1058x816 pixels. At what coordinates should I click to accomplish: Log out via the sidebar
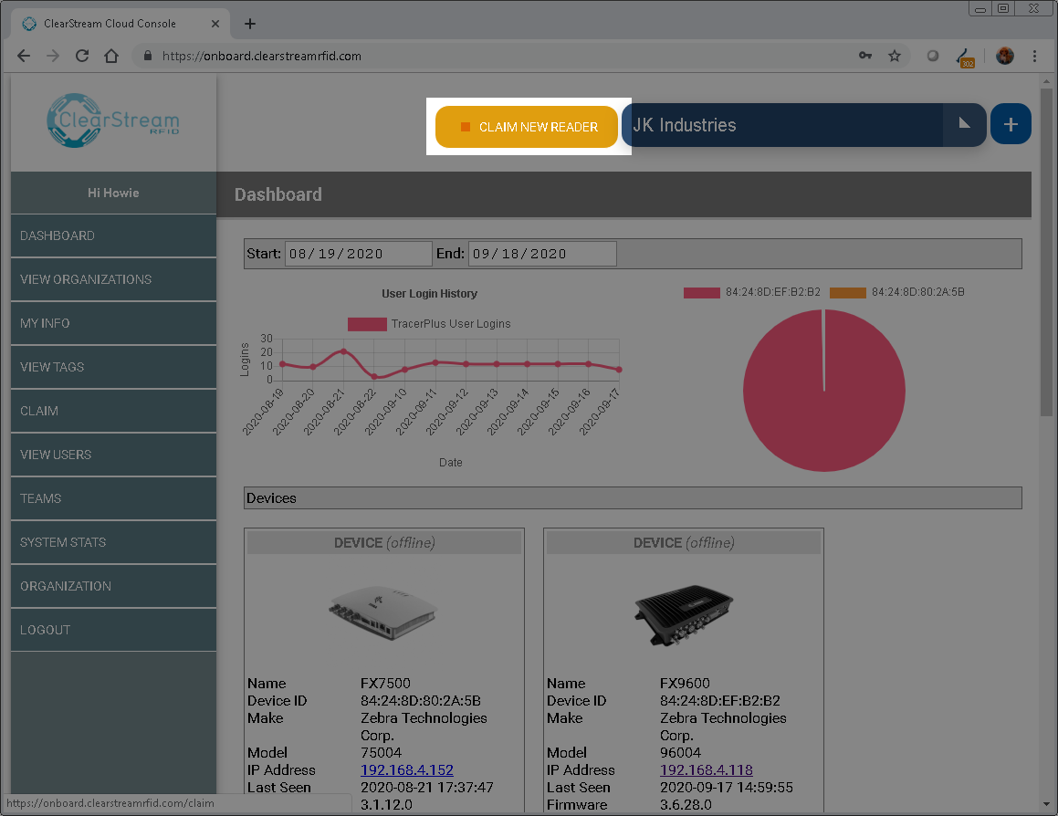(113, 631)
